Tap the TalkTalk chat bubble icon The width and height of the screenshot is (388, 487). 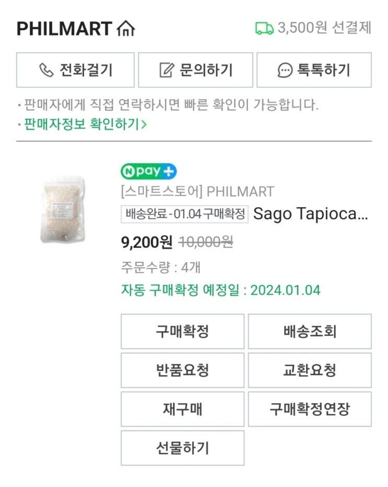[x=285, y=70]
